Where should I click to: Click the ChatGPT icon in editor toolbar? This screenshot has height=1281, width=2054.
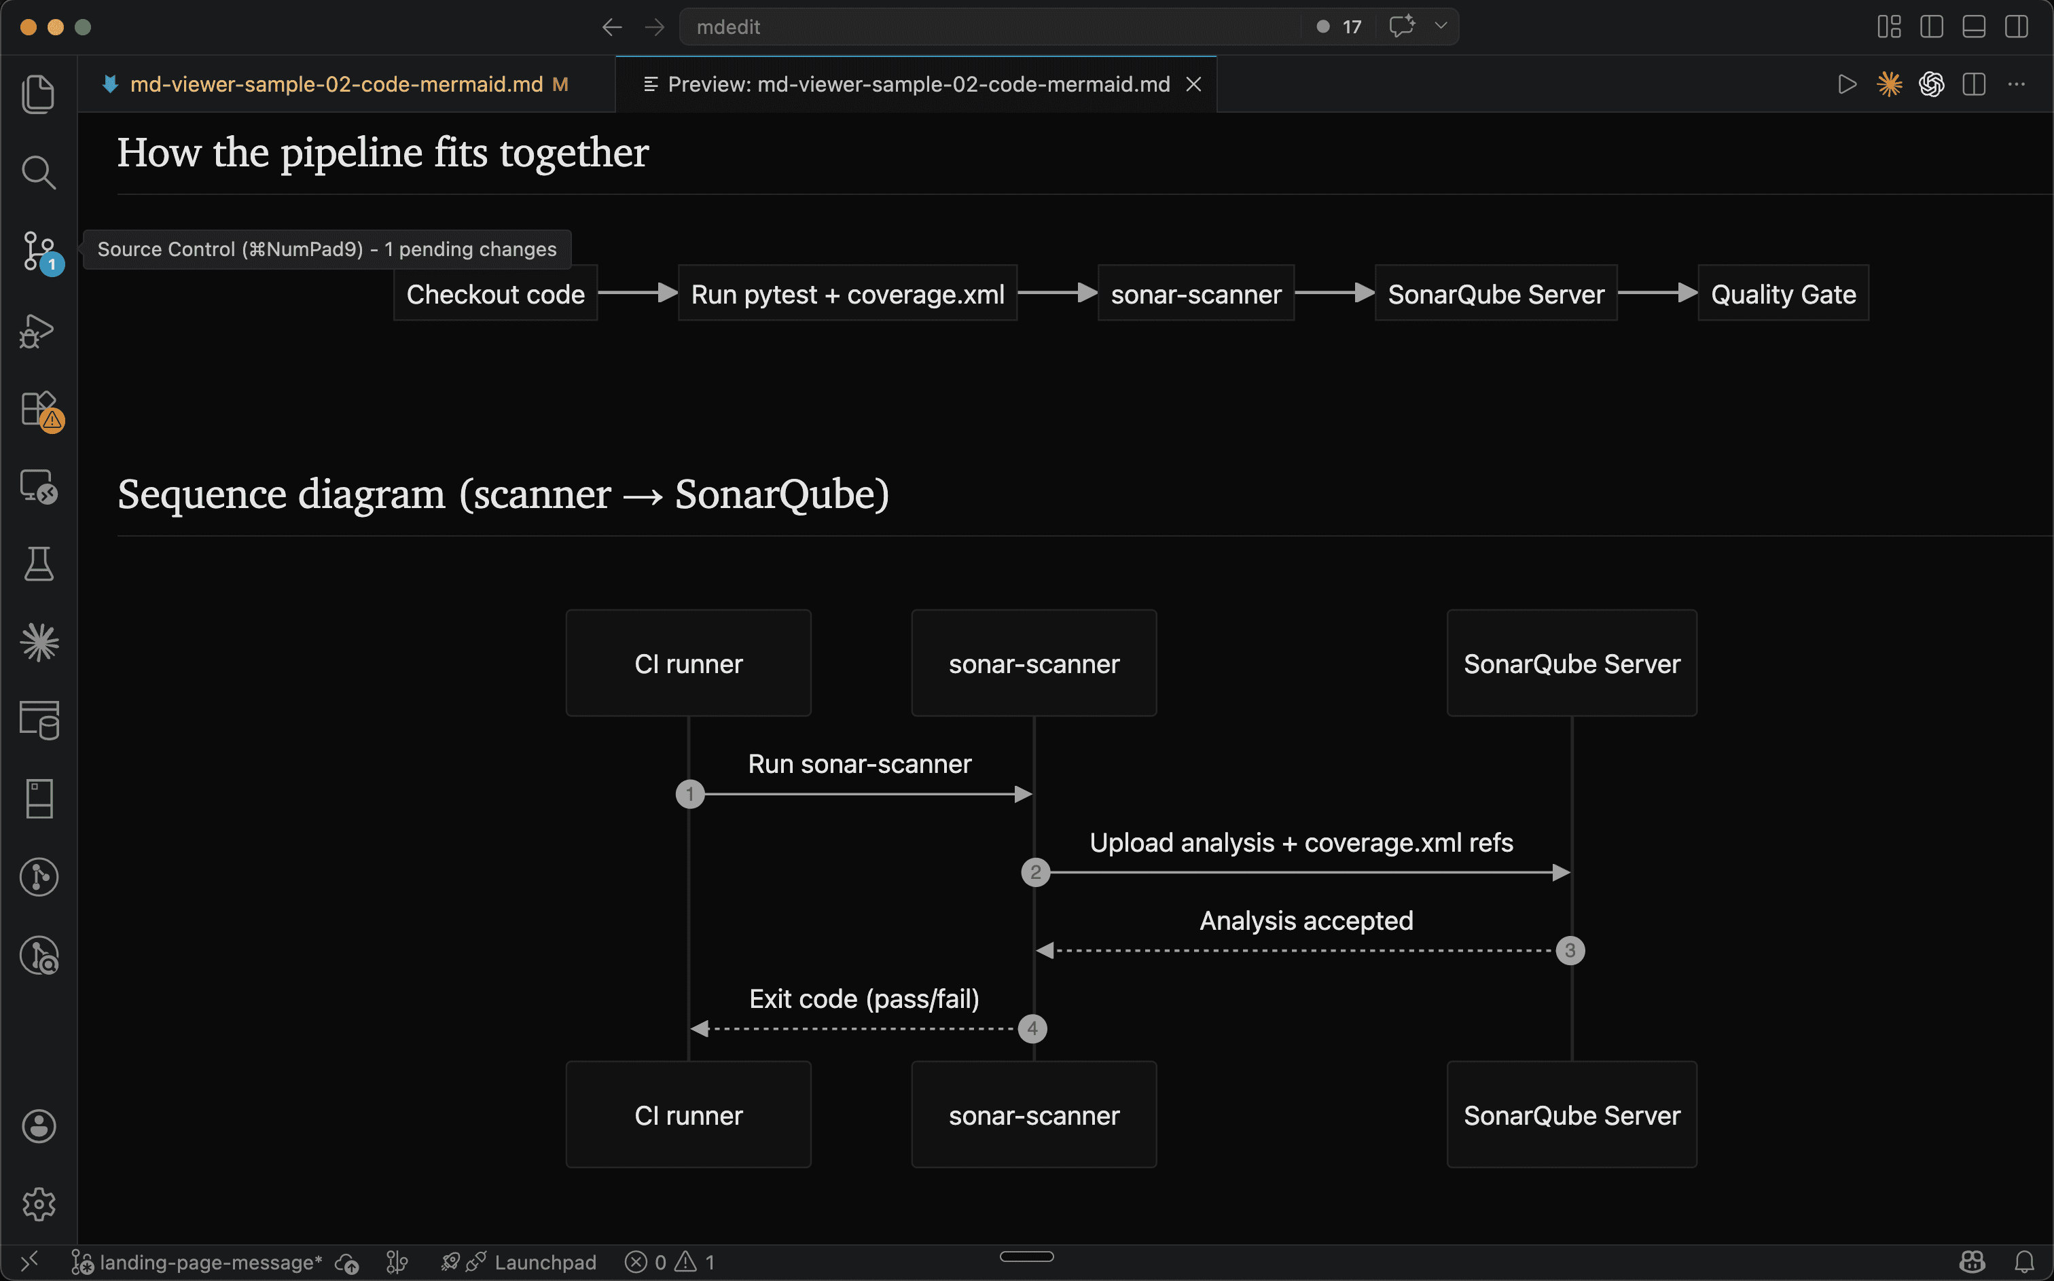tap(1931, 84)
